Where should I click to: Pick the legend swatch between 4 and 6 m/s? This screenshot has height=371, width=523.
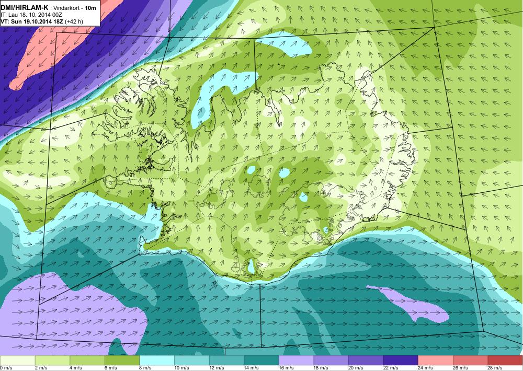point(87,361)
